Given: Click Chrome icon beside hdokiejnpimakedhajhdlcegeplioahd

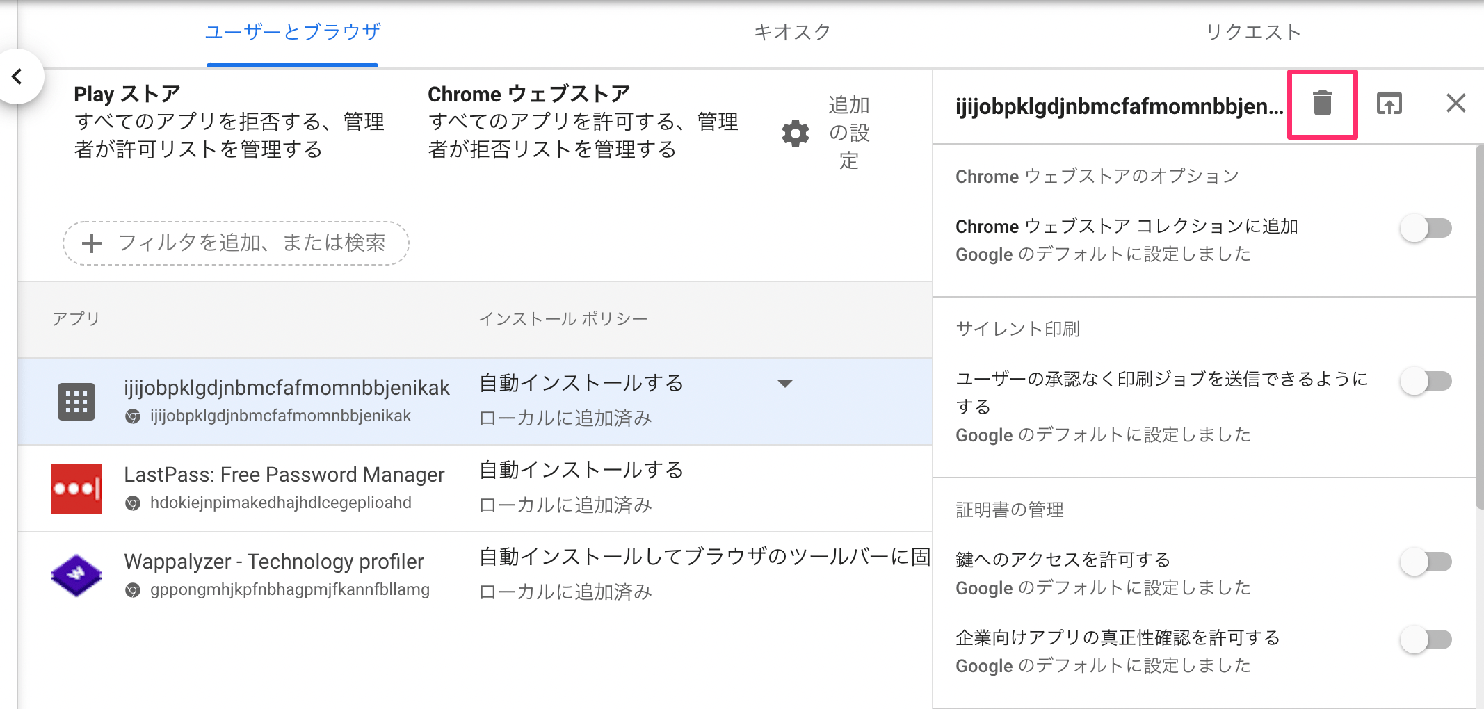Looking at the screenshot, I should tap(133, 503).
